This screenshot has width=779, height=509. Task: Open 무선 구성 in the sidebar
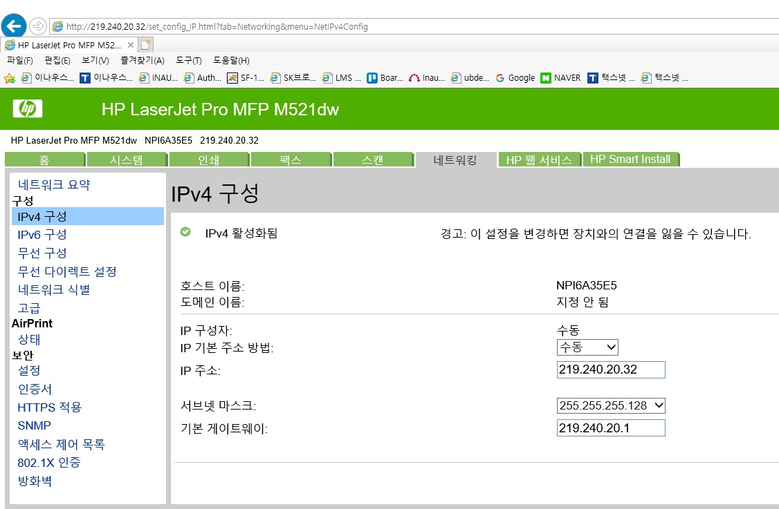[x=42, y=253]
